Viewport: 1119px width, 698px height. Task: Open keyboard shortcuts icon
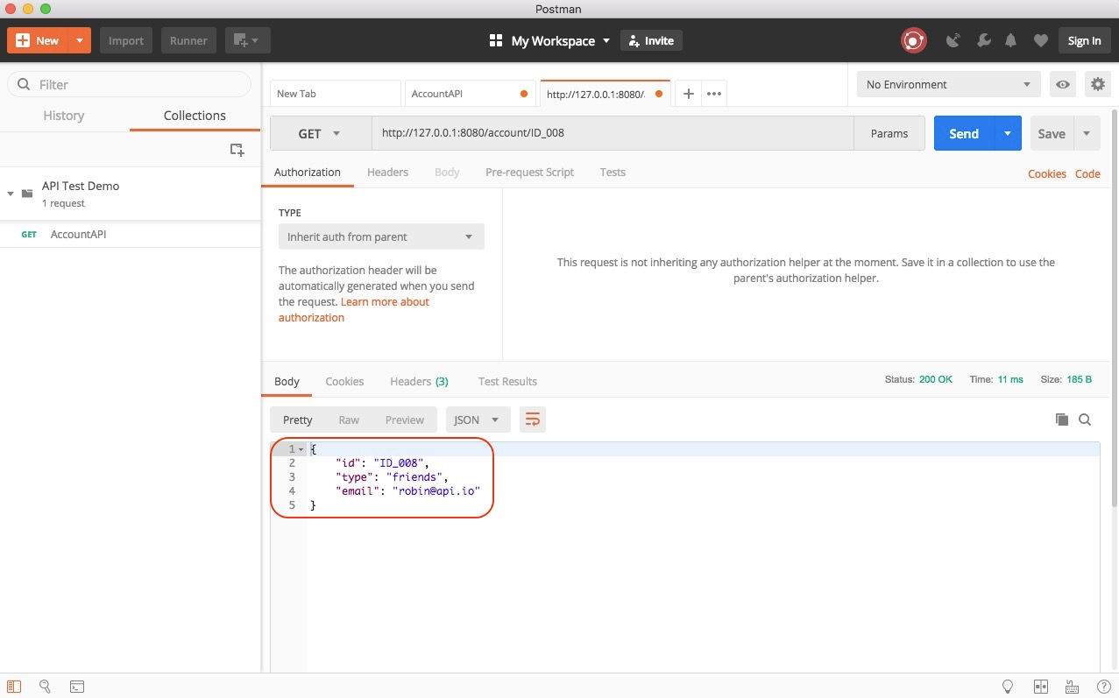click(x=1071, y=687)
